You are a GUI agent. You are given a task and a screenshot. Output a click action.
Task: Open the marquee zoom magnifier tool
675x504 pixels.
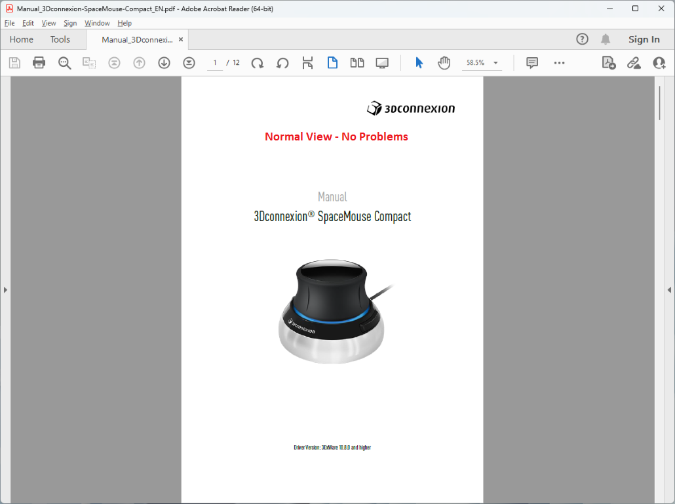point(64,62)
